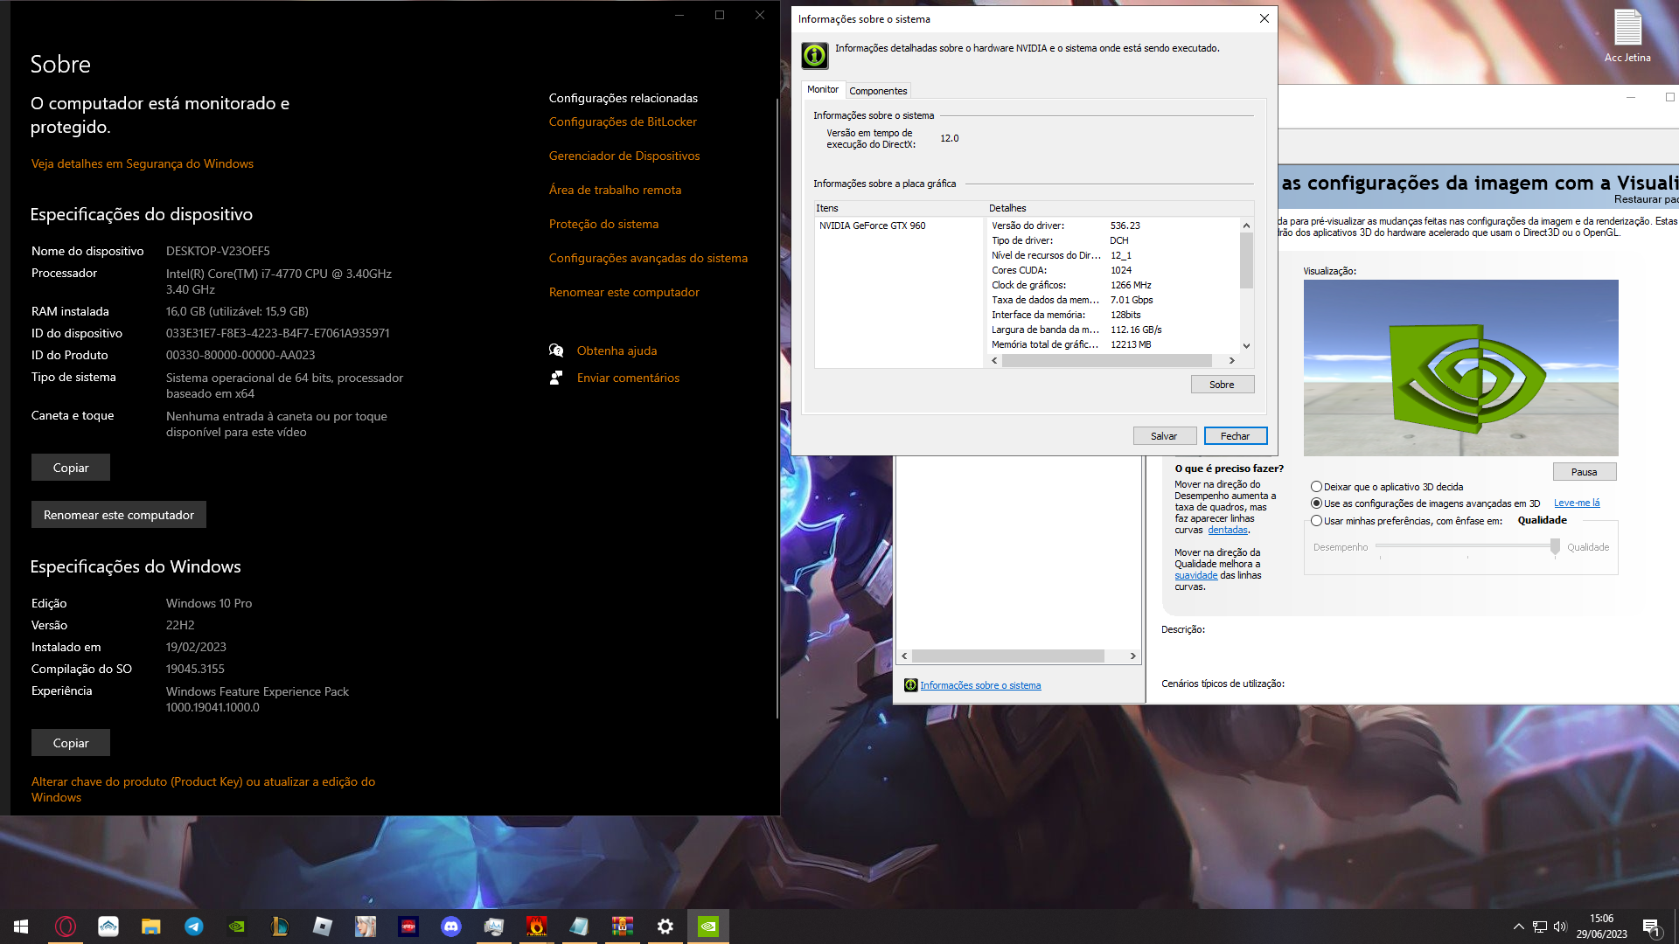Open the Acc Jetina desktop file
The width and height of the screenshot is (1679, 944).
[x=1627, y=35]
